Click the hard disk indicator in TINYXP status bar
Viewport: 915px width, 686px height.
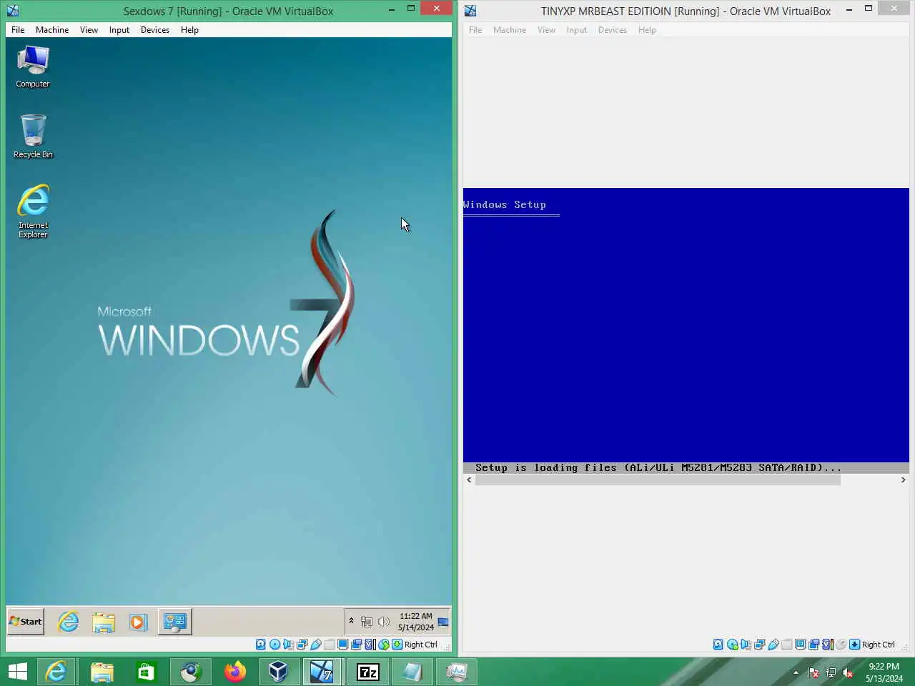pos(718,645)
